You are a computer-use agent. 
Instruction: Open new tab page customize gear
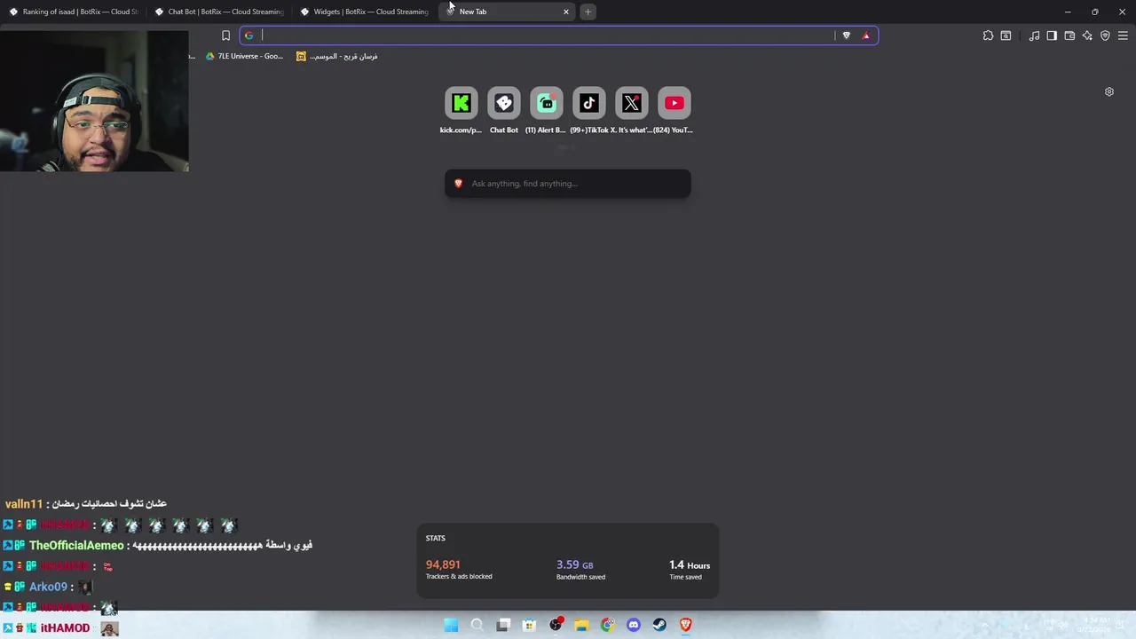[1108, 91]
